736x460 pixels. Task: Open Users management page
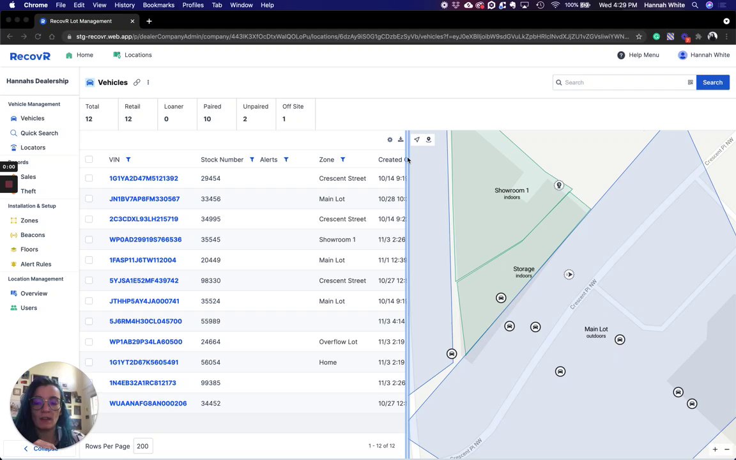pyautogui.click(x=29, y=308)
